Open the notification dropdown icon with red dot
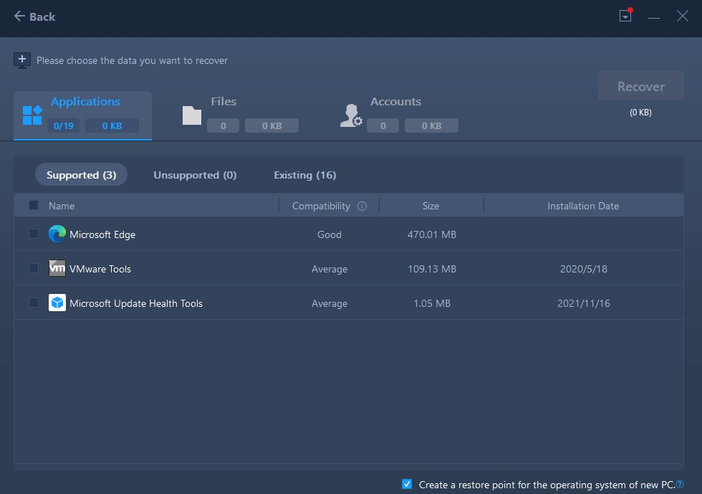 point(625,16)
